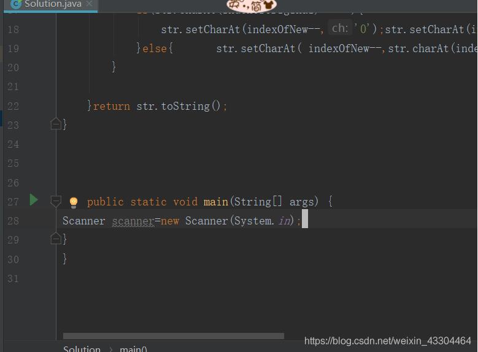Open the blog.csdn.net watermark link
Image resolution: width=478 pixels, height=352 pixels.
(x=388, y=341)
